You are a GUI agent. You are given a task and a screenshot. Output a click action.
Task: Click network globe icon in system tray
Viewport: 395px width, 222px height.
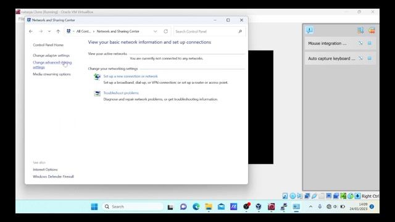click(329, 207)
